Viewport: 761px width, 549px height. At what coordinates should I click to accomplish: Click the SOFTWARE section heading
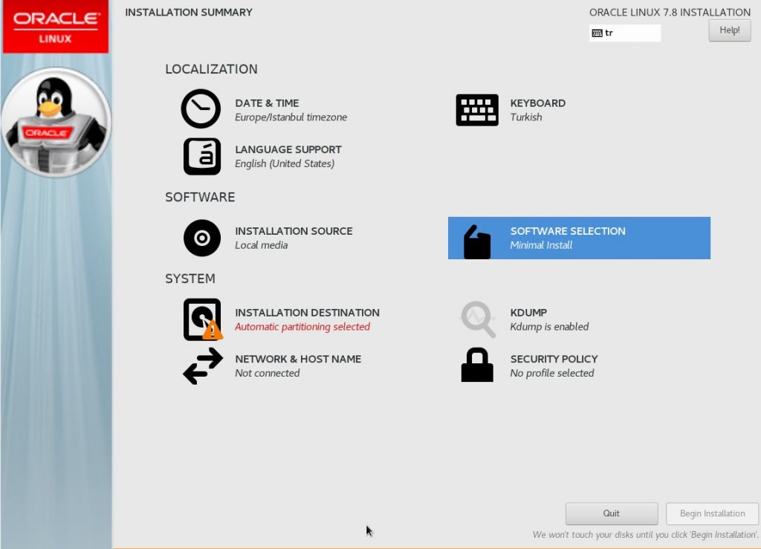pyautogui.click(x=200, y=197)
